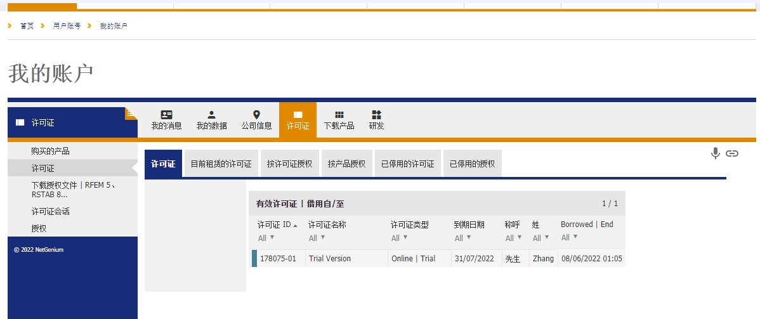Image resolution: width=760 pixels, height=319 pixels.
Task: Open the 我的数据 person icon
Action: coord(211,115)
